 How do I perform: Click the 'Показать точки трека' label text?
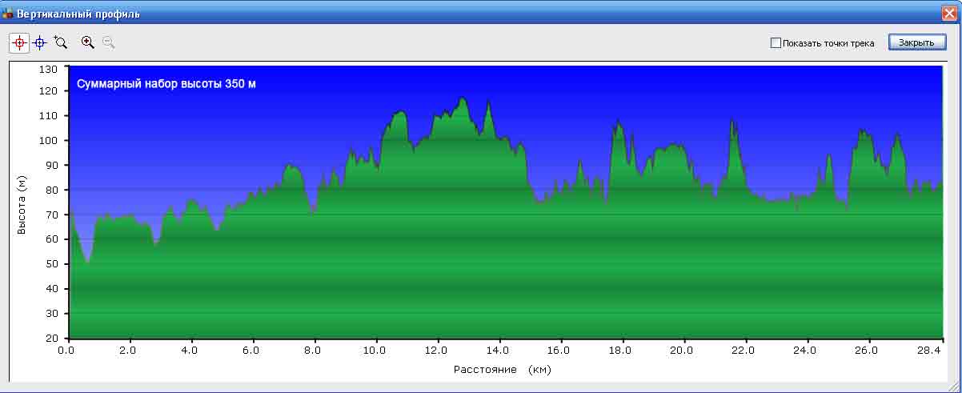point(828,43)
